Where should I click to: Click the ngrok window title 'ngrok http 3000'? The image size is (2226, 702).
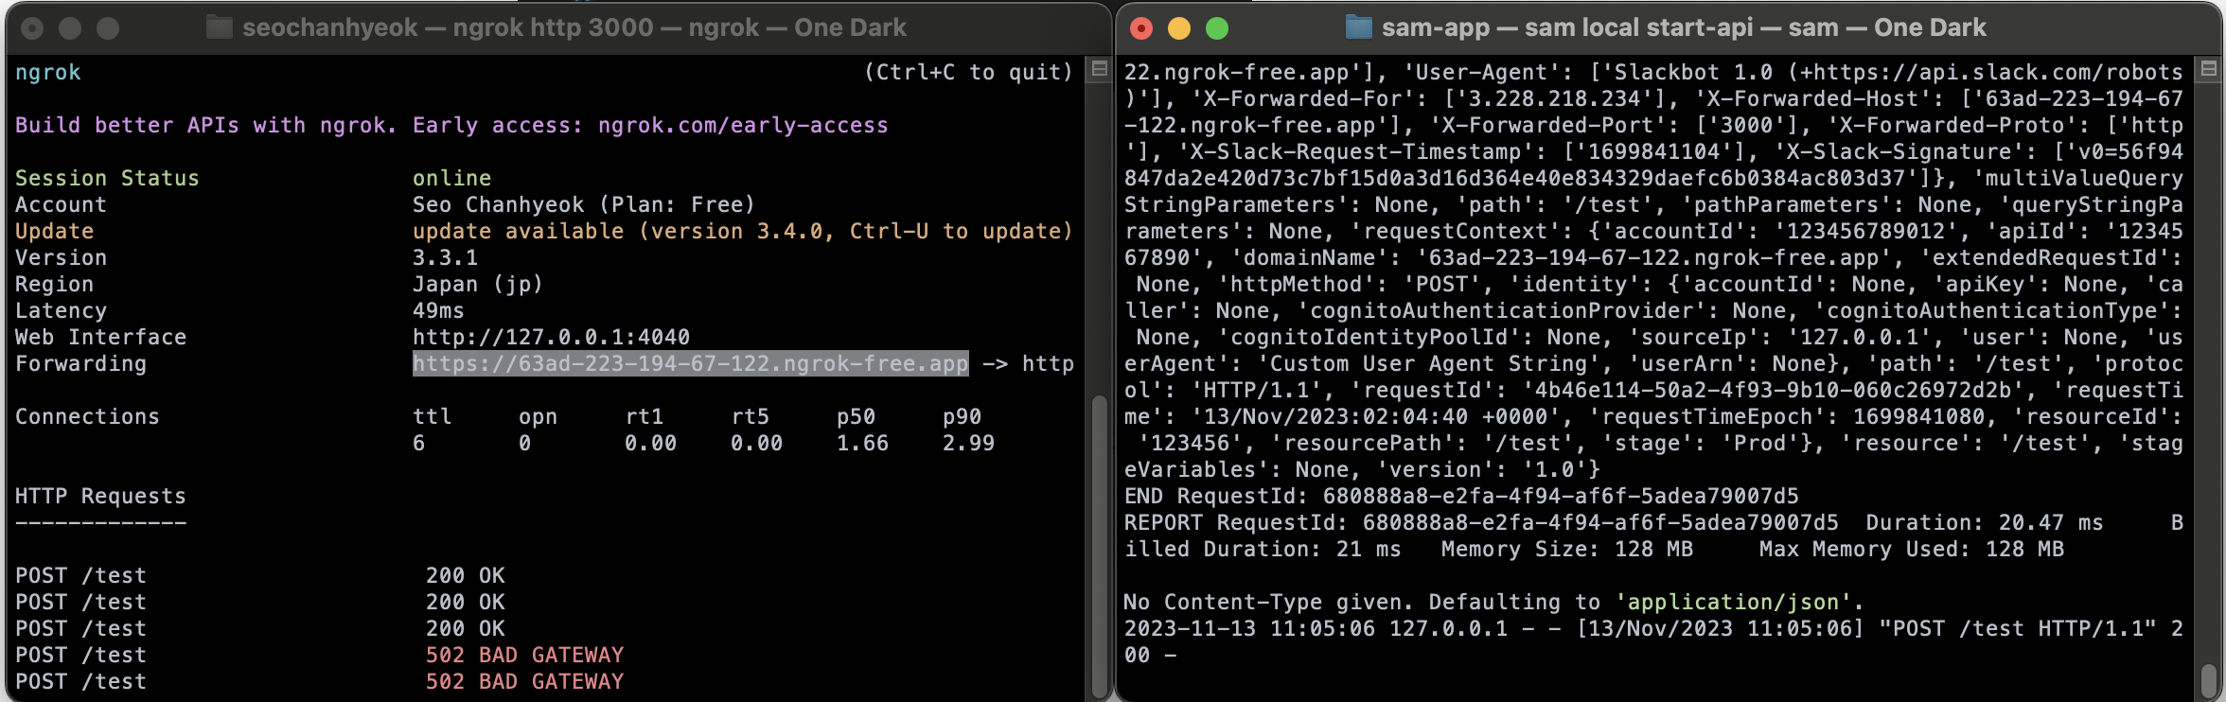pyautogui.click(x=553, y=27)
